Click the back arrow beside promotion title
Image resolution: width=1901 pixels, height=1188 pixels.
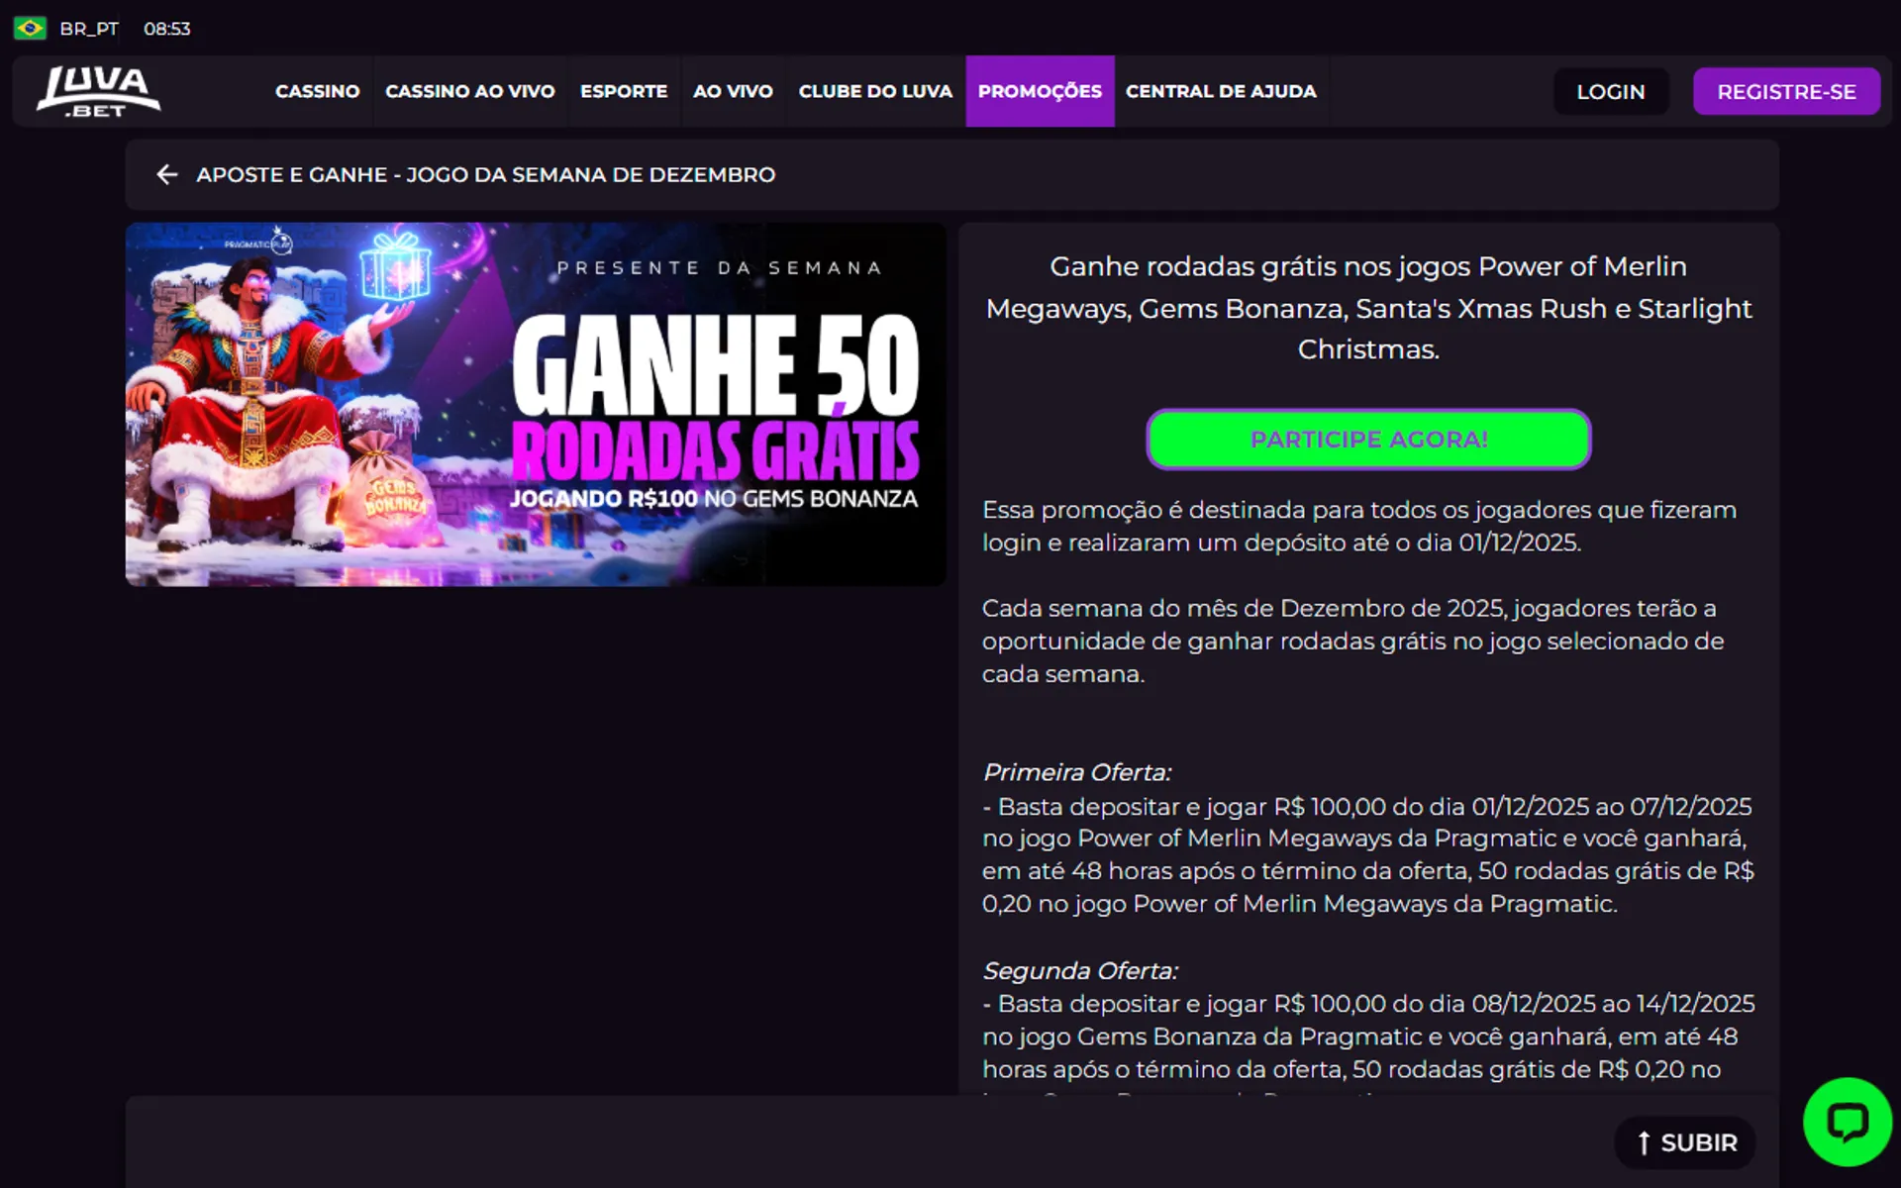click(x=166, y=174)
